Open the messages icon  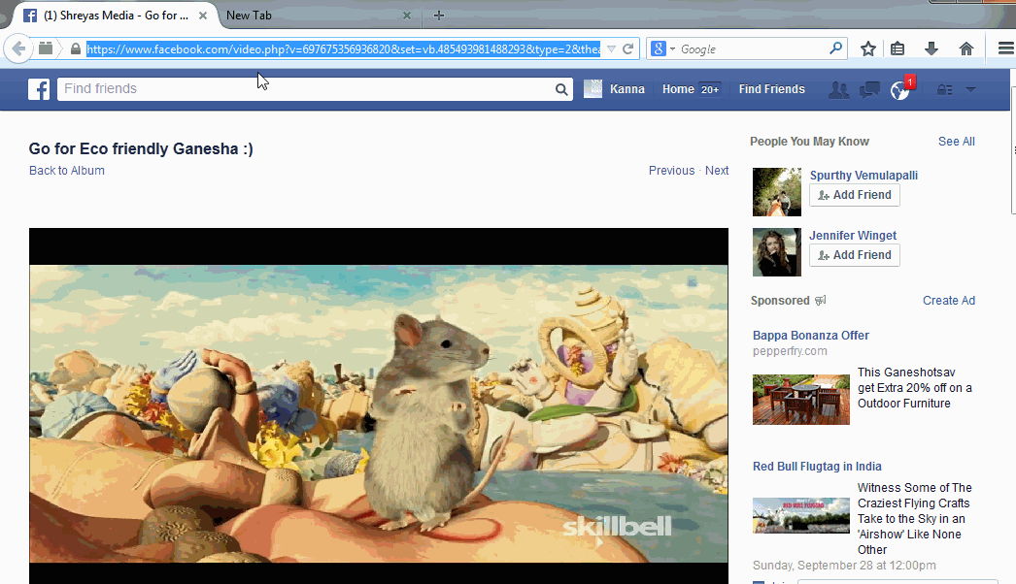pyautogui.click(x=869, y=90)
